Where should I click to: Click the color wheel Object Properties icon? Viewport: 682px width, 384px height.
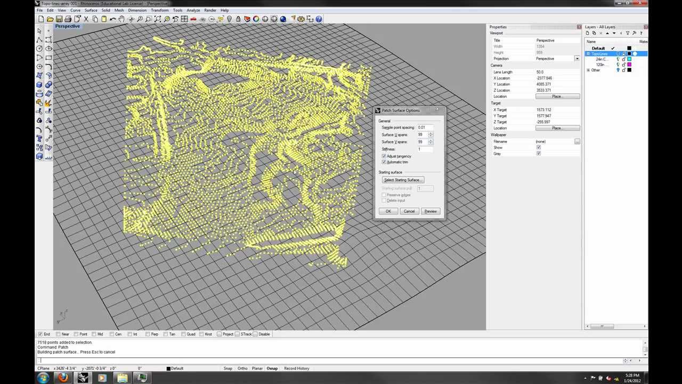(x=256, y=19)
